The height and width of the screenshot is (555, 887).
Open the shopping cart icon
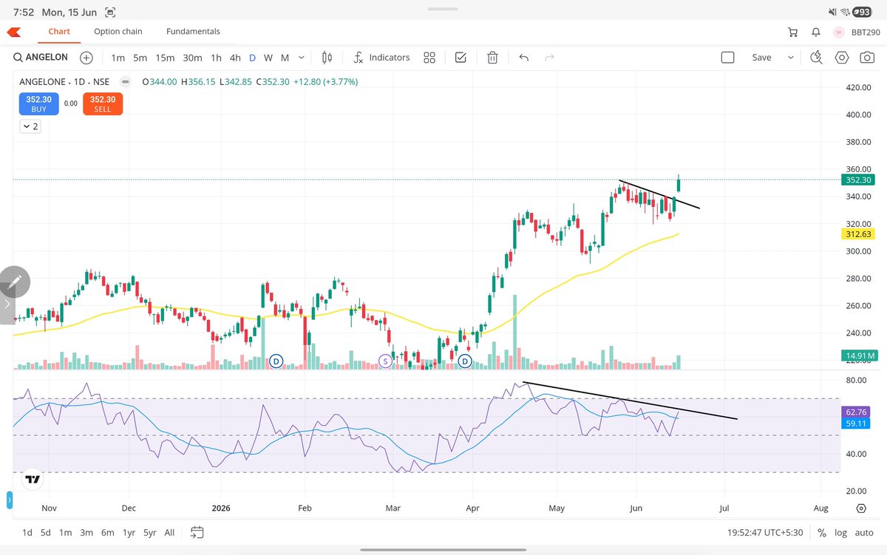793,32
